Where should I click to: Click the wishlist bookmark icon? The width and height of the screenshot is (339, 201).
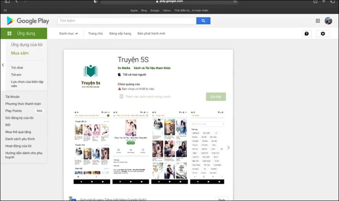pyautogui.click(x=121, y=96)
